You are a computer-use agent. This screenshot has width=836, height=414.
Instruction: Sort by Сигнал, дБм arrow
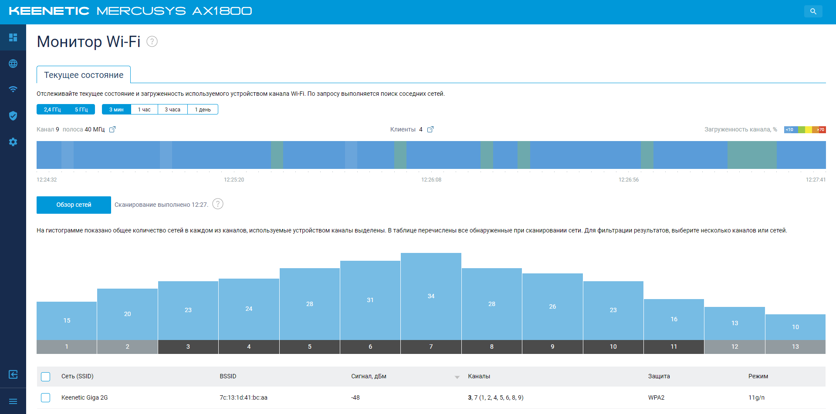click(x=457, y=377)
